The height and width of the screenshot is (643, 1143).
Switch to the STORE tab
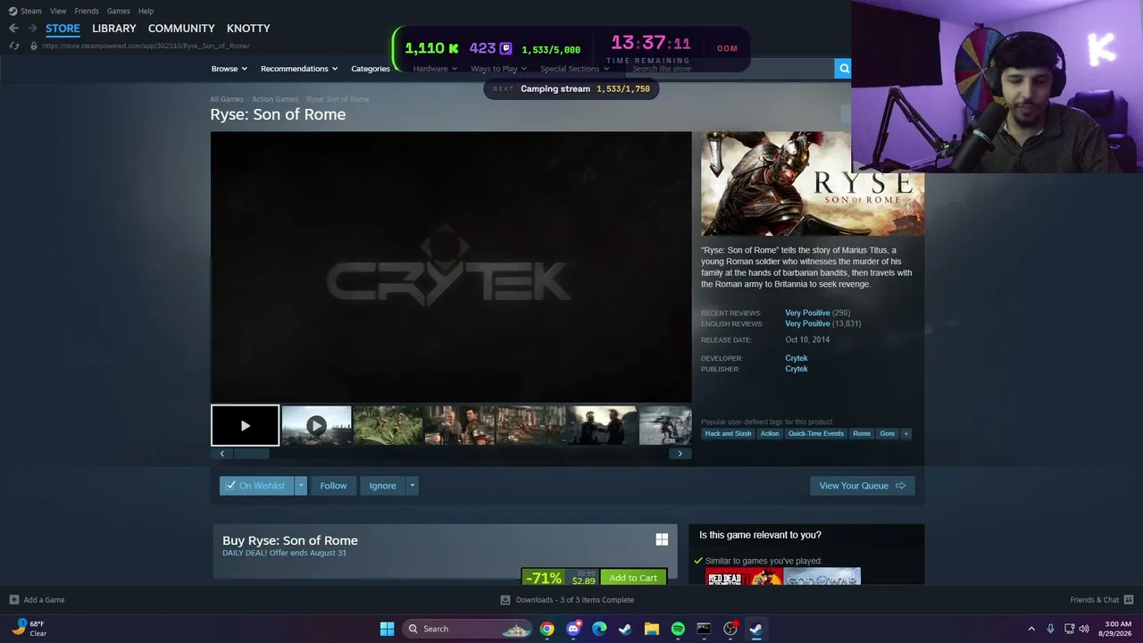pos(63,29)
